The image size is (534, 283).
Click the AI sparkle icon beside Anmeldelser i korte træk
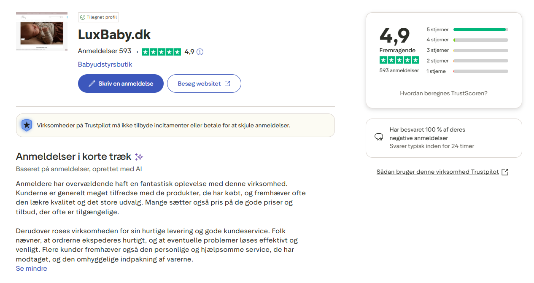[139, 157]
